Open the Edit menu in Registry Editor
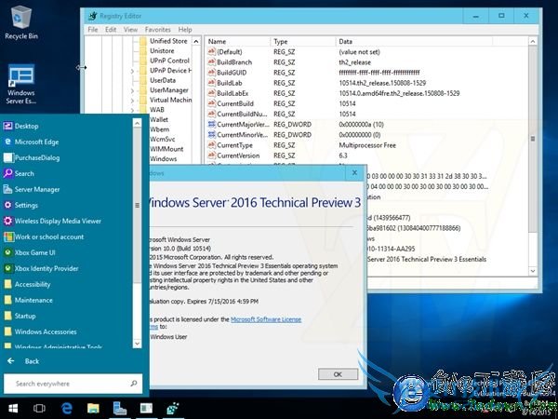The height and width of the screenshot is (419, 558). (111, 30)
